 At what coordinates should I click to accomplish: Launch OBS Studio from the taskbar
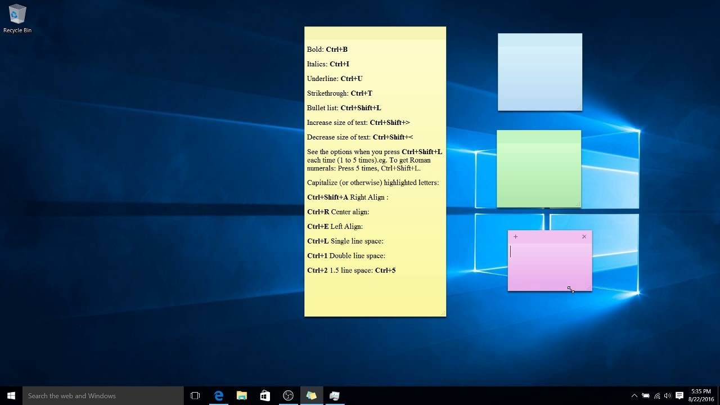click(288, 395)
